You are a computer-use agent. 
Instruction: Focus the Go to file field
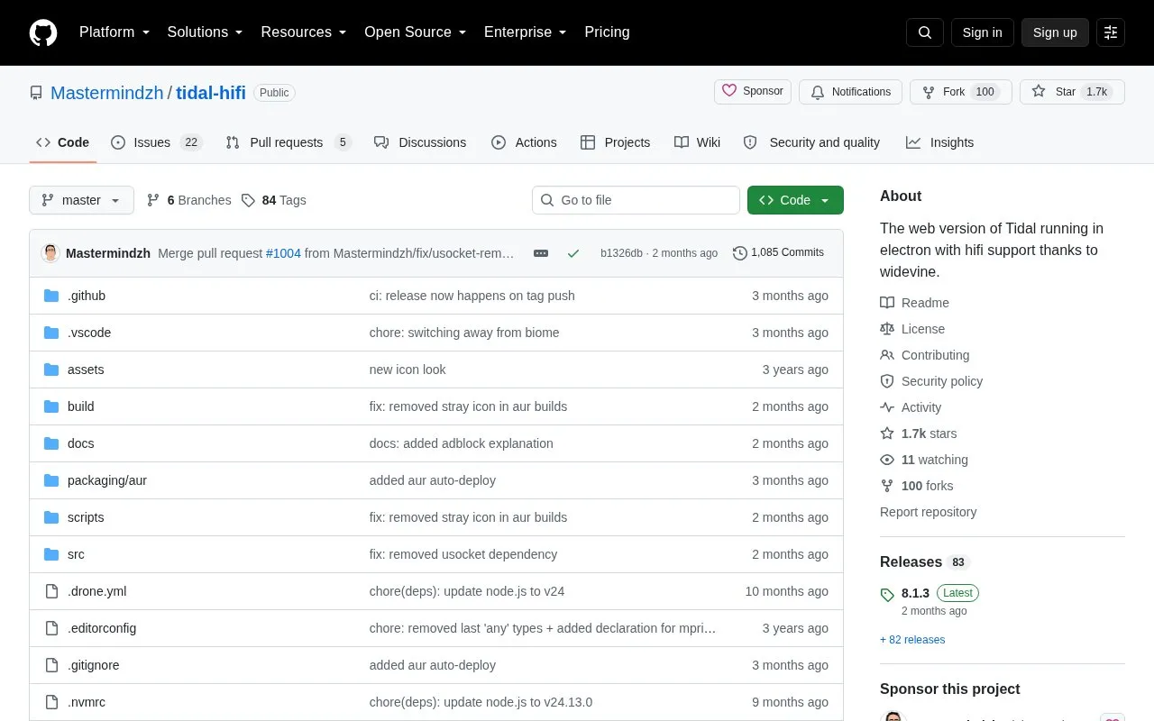636,200
